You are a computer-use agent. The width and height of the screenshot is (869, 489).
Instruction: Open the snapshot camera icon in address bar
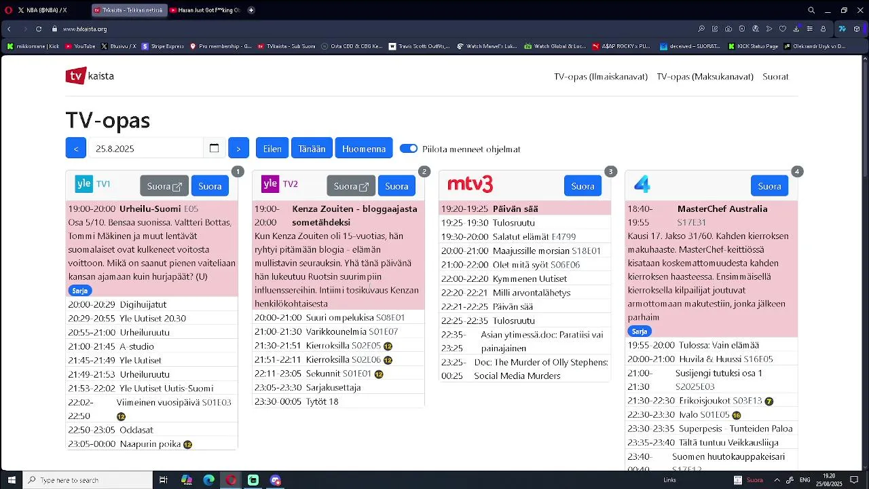(728, 29)
